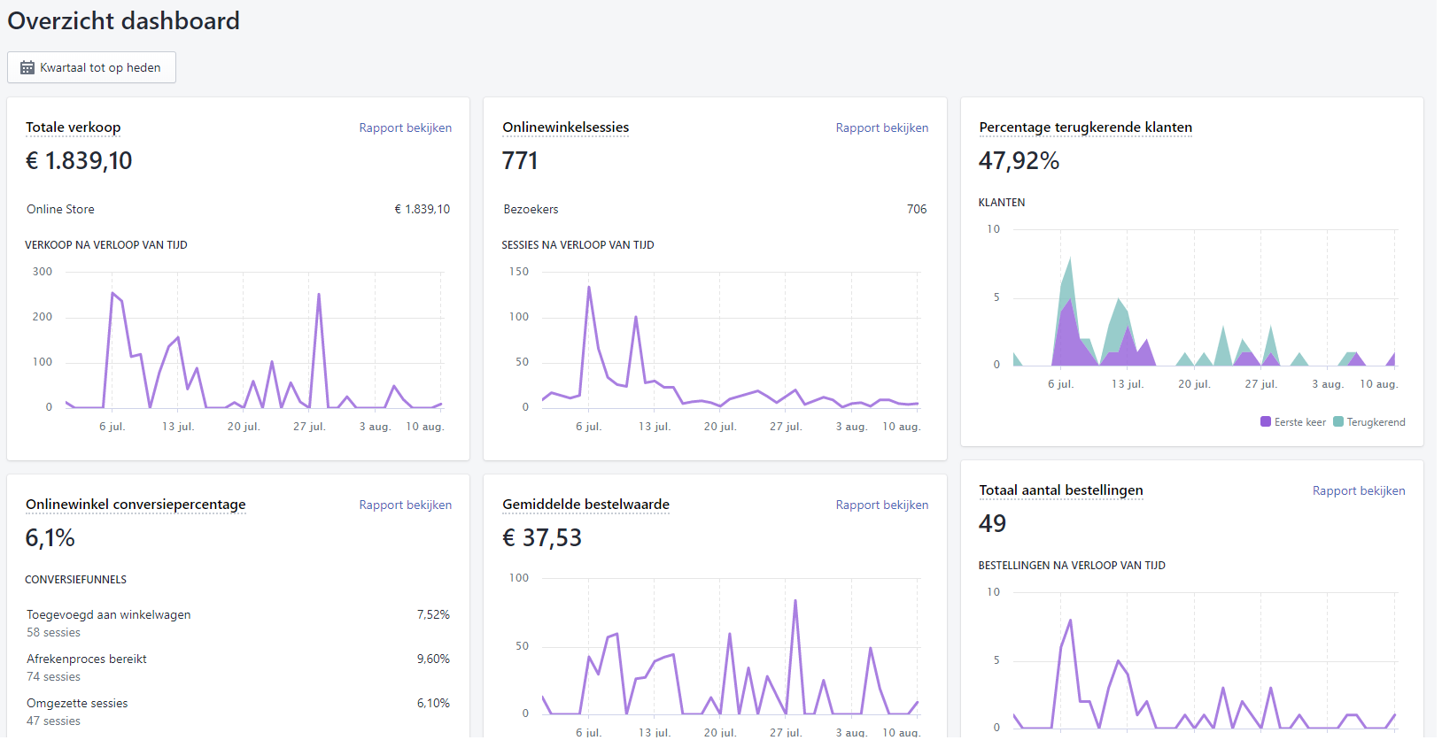This screenshot has height=748, width=1442.
Task: Click the Totale verkoop card title
Action: pyautogui.click(x=73, y=127)
